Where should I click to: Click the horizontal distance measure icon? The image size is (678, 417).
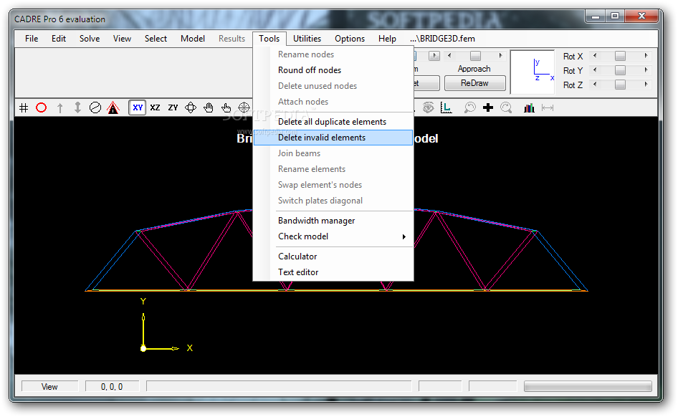click(x=548, y=107)
